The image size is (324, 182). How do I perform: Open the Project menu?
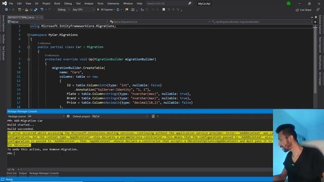[46, 4]
